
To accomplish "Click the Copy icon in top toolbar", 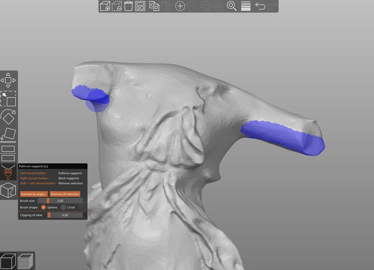I will pos(154,6).
